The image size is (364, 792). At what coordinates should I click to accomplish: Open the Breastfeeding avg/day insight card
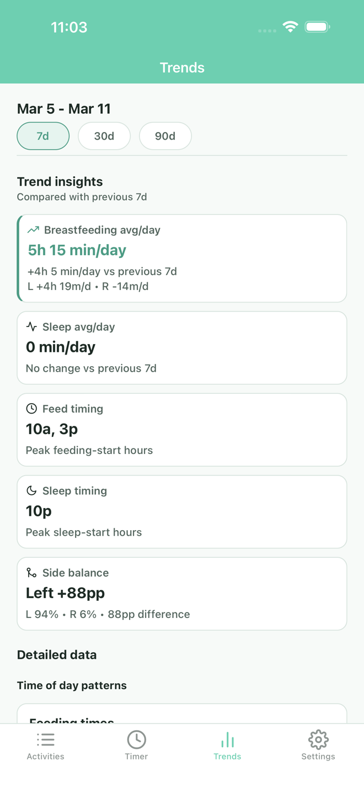(x=182, y=258)
